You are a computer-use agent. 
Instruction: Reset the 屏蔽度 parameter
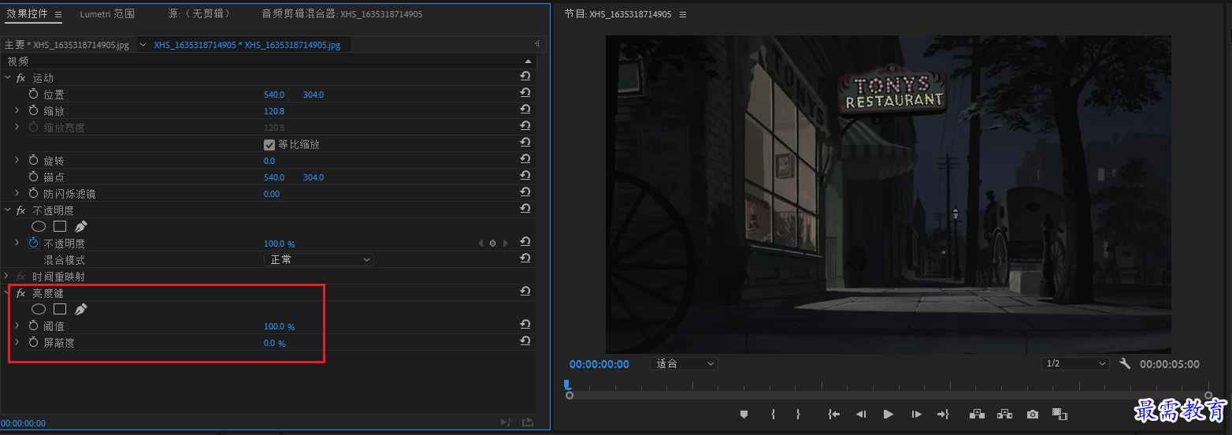[x=525, y=341]
